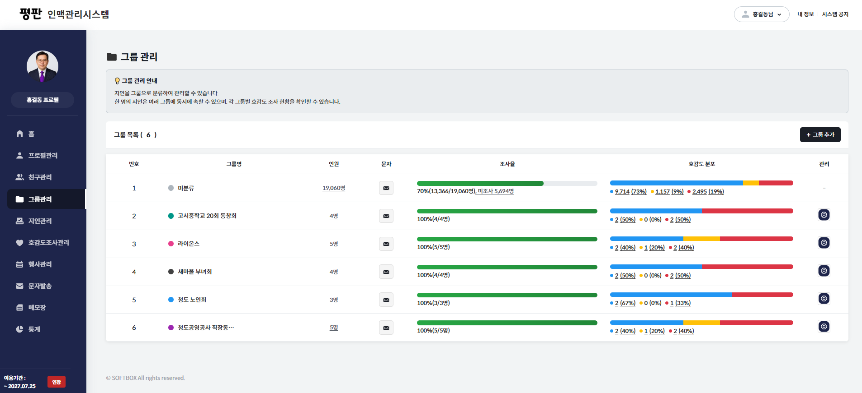Click the envelope icon for 새마을 부녀회
The width and height of the screenshot is (862, 393).
tap(386, 272)
